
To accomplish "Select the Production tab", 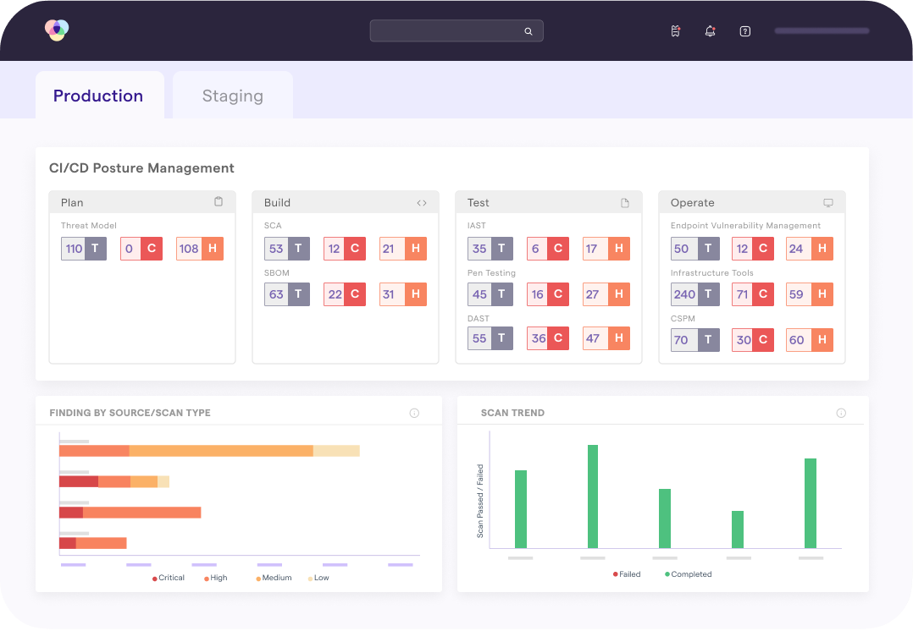I will coord(99,96).
